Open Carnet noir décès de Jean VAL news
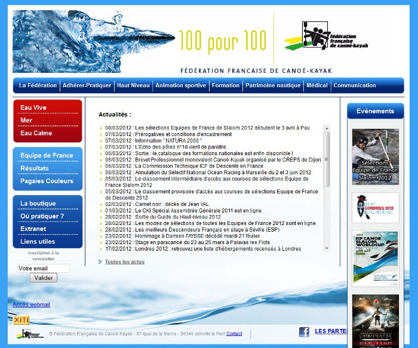The width and height of the screenshot is (418, 348). [156, 204]
